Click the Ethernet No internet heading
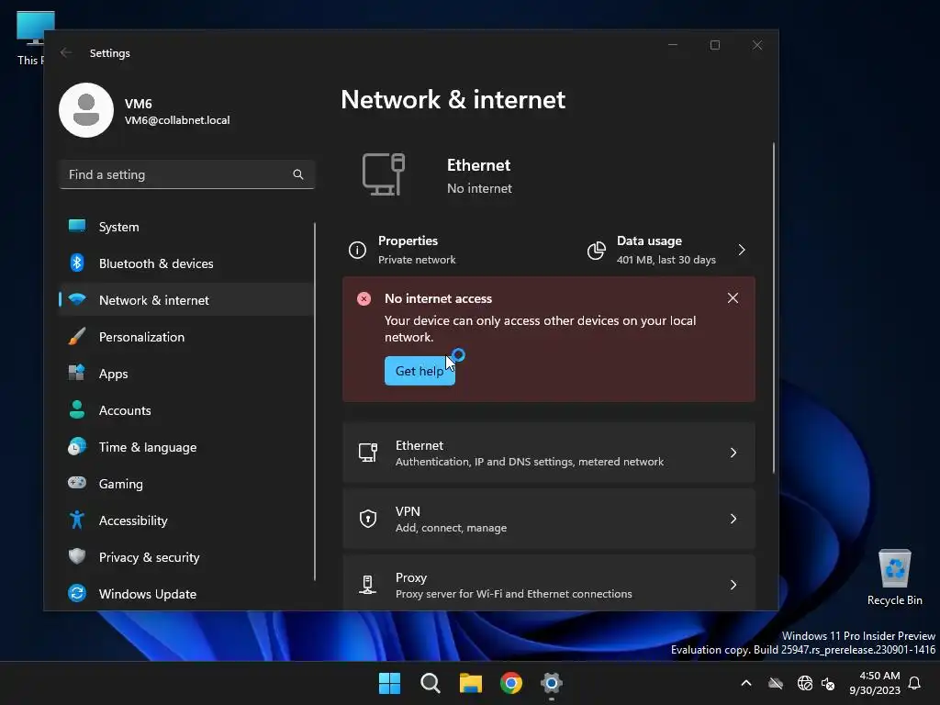Image resolution: width=940 pixels, height=705 pixels. [479, 176]
